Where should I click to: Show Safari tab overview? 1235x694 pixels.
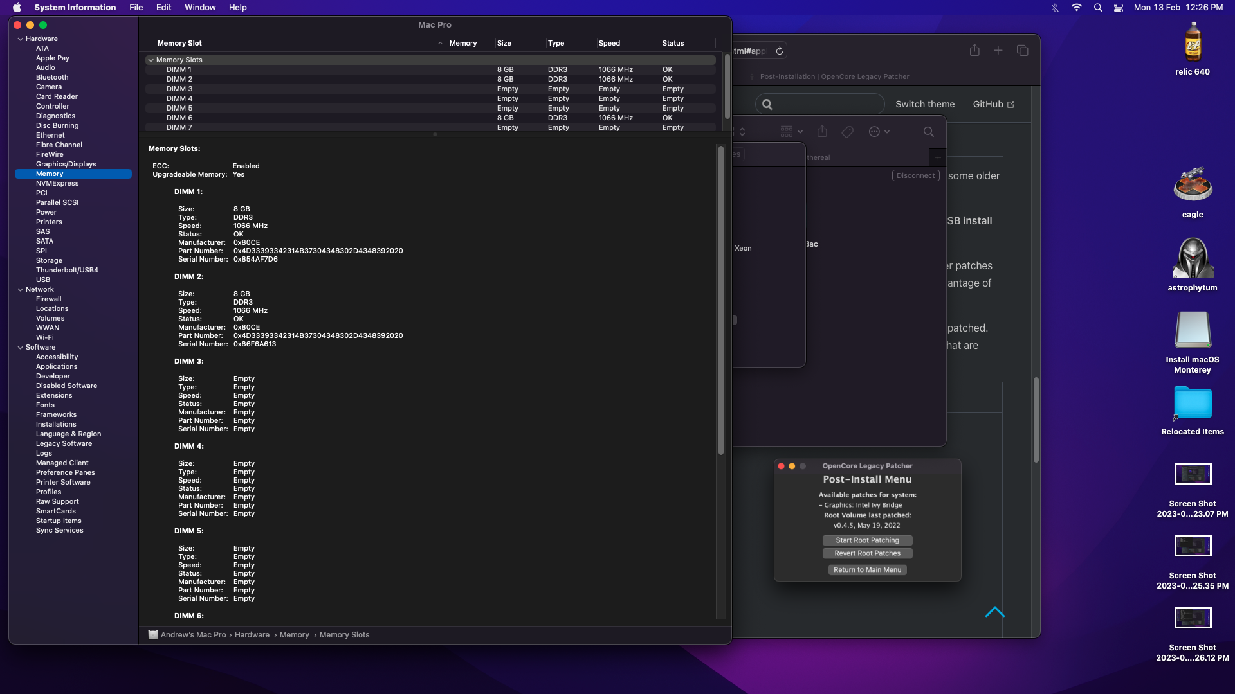click(1022, 50)
